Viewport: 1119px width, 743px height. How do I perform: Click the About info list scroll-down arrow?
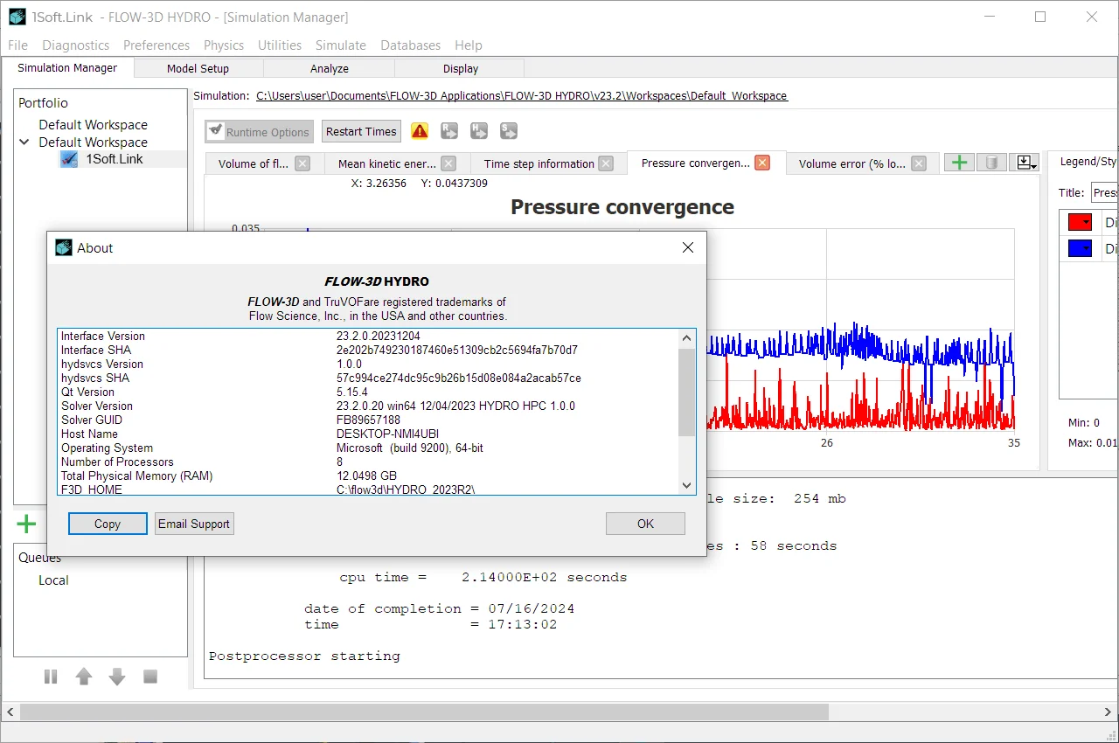point(687,486)
